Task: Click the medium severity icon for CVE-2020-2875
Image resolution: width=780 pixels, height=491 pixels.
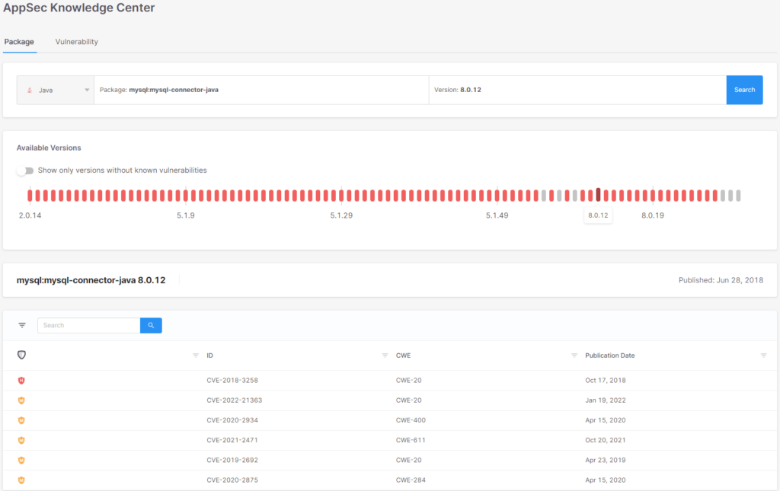Action: 21,480
